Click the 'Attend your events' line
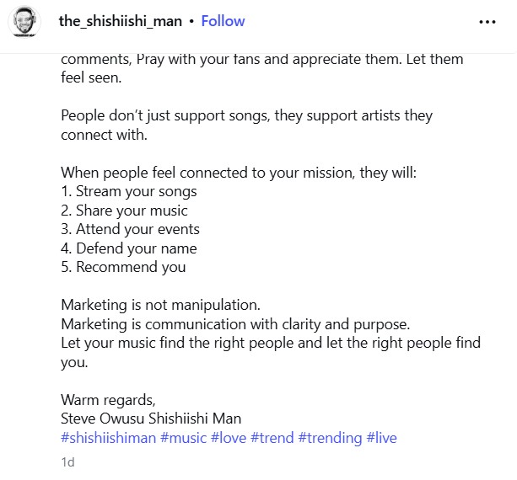This screenshot has height=480, width=517. [130, 229]
